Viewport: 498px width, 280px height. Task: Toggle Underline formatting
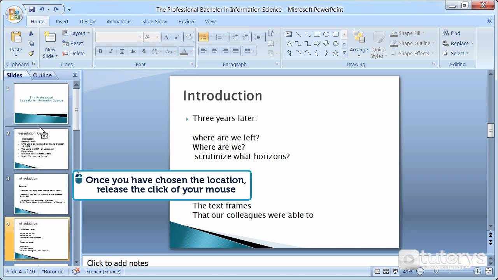(122, 51)
